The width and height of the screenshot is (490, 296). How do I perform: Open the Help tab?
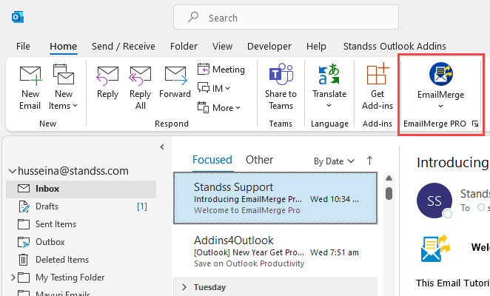[316, 47]
